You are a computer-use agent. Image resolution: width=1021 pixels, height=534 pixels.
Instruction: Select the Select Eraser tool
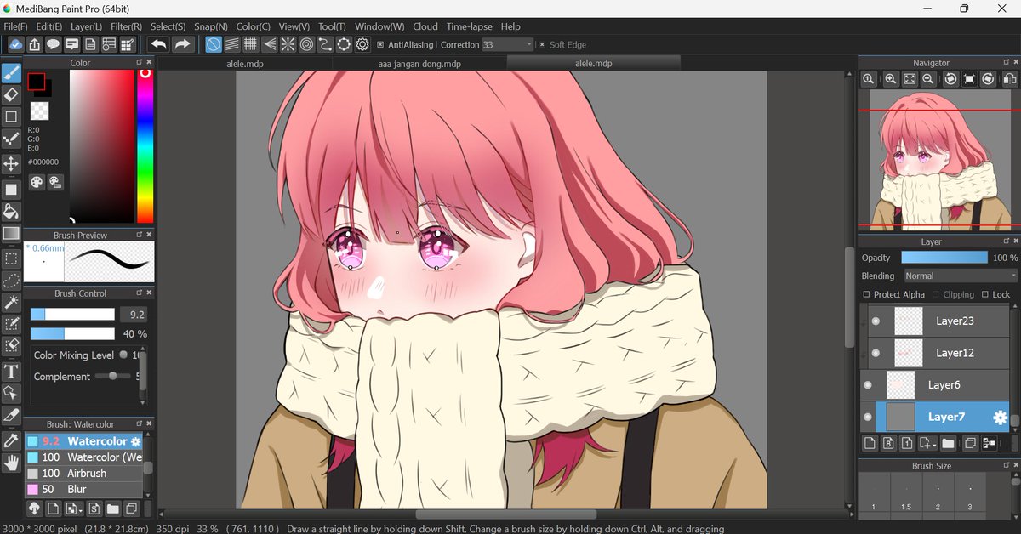pyautogui.click(x=11, y=346)
